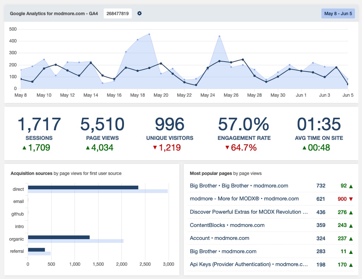Open the May 8 - Jun 5 date range
The width and height of the screenshot is (362, 279).
point(338,13)
